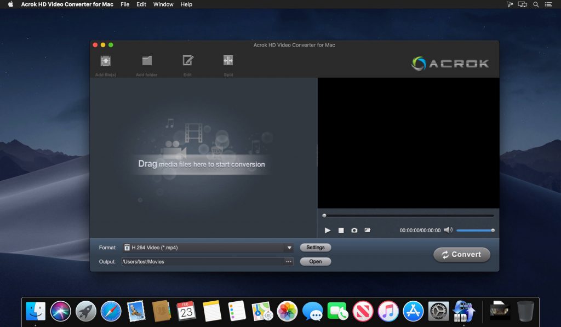
Task: Open the Window menu
Action: pyautogui.click(x=163, y=4)
